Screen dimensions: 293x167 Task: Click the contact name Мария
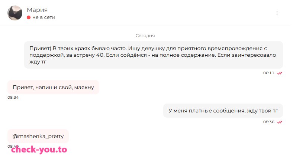pyautogui.click(x=37, y=10)
